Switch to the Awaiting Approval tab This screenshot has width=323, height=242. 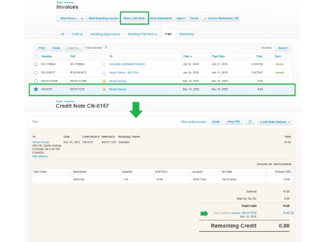[105, 34]
